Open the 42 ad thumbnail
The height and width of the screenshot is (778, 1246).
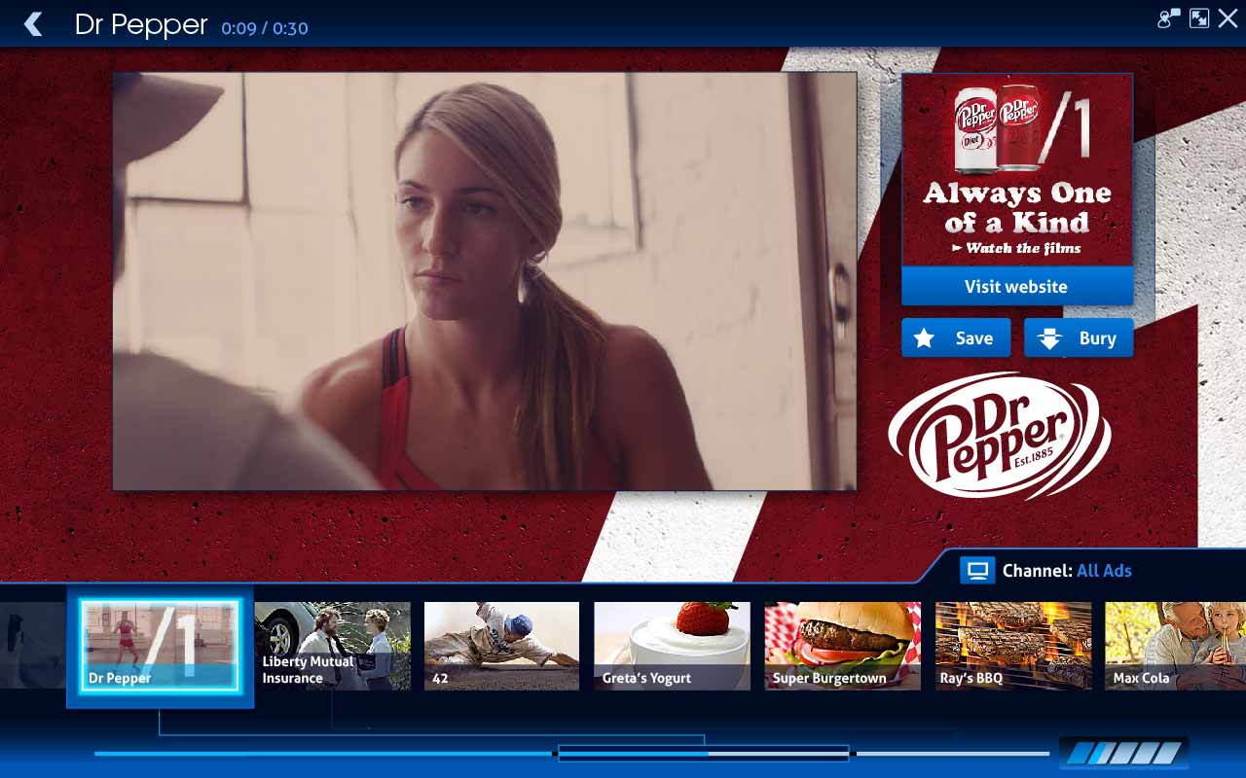501,646
